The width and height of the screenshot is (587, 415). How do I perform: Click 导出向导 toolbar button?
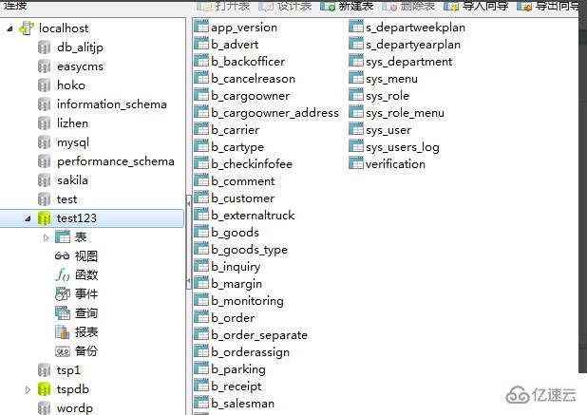click(x=548, y=6)
